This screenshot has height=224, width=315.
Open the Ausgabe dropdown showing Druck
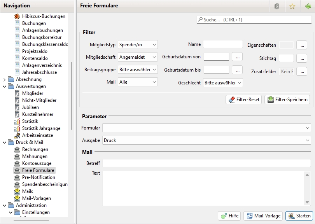(x=206, y=140)
